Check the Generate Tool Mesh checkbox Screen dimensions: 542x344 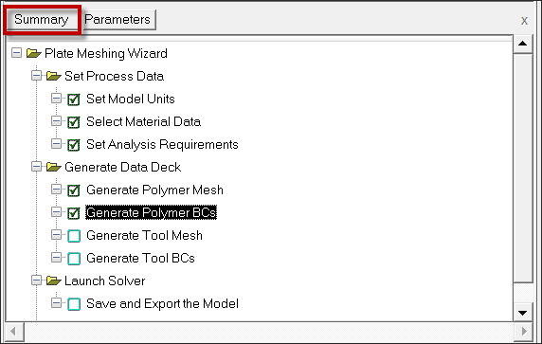tap(74, 236)
